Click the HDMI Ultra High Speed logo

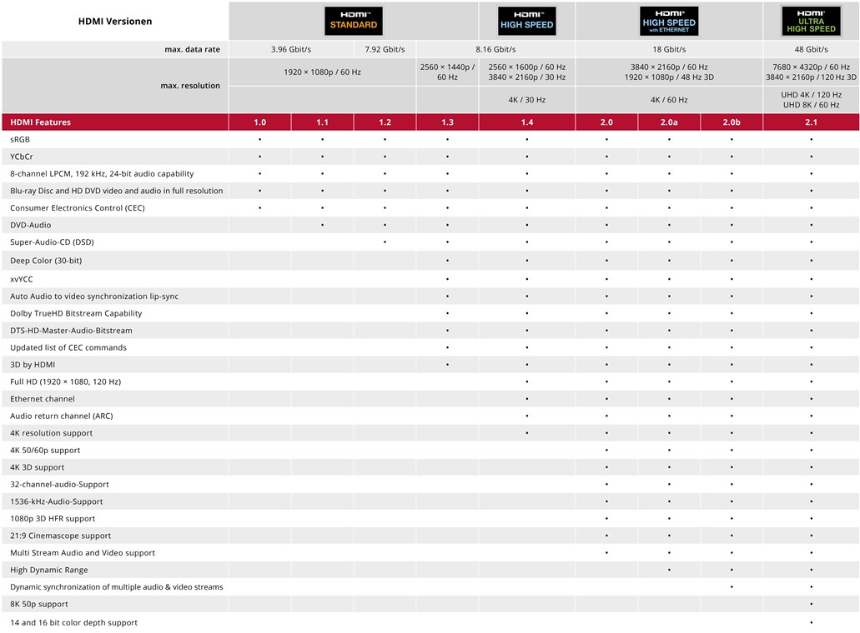click(811, 21)
